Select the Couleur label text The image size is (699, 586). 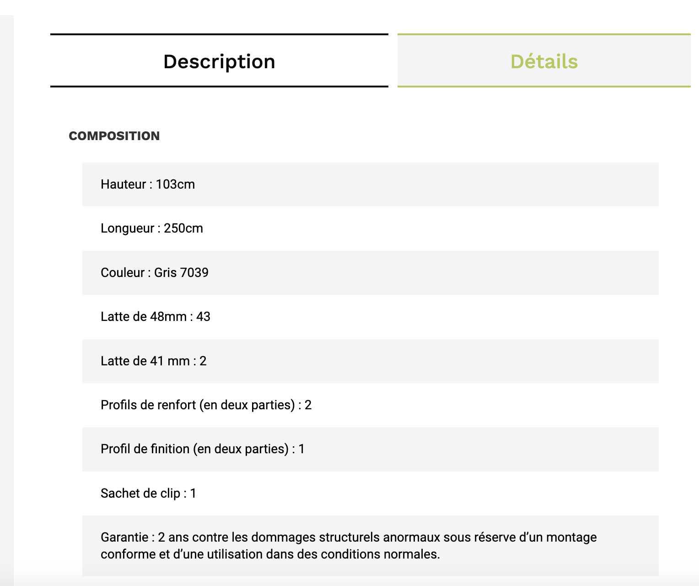click(x=123, y=272)
